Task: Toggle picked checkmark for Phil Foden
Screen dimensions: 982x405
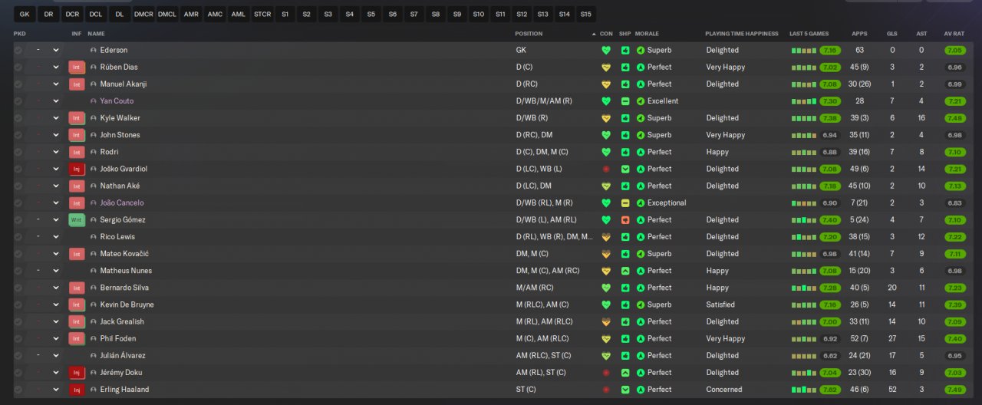Action: tap(18, 338)
